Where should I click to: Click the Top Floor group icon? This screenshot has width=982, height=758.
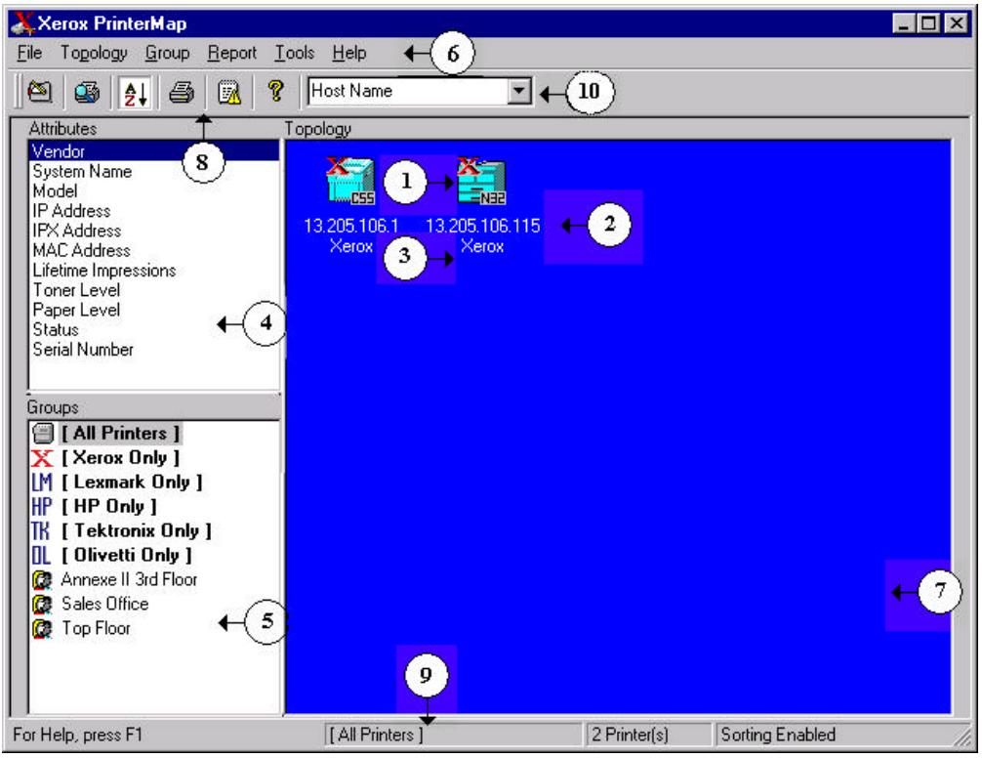[x=42, y=629]
